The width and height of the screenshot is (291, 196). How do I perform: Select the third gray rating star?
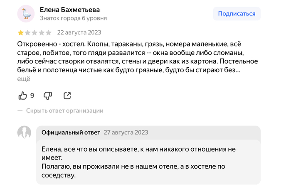pyautogui.click(x=35, y=33)
